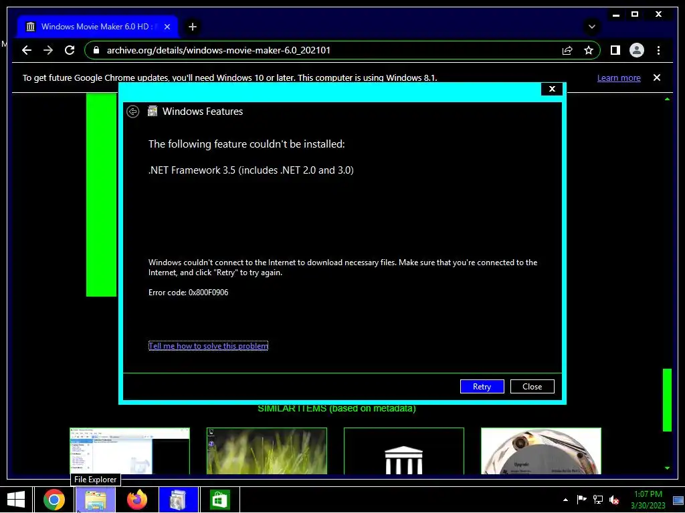
Task: Click the page vertical scrollbar thumb
Action: 667,399
